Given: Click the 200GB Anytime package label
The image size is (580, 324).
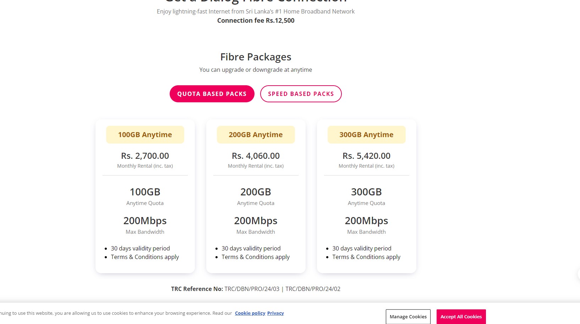Looking at the screenshot, I should point(256,135).
